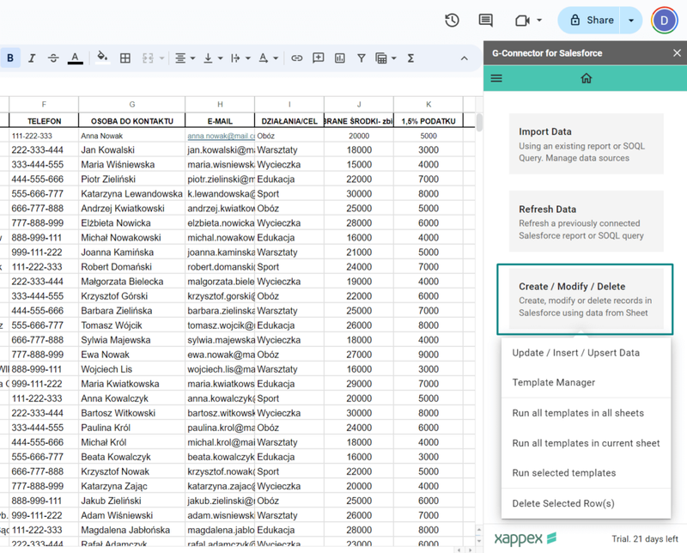Open the text color picker
This screenshot has height=553, width=687.
76,58
